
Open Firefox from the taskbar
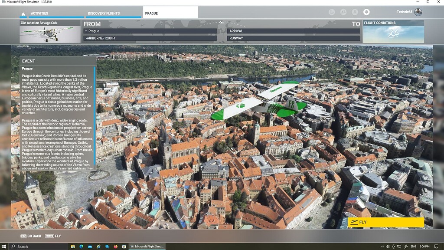pyautogui.click(x=115, y=247)
